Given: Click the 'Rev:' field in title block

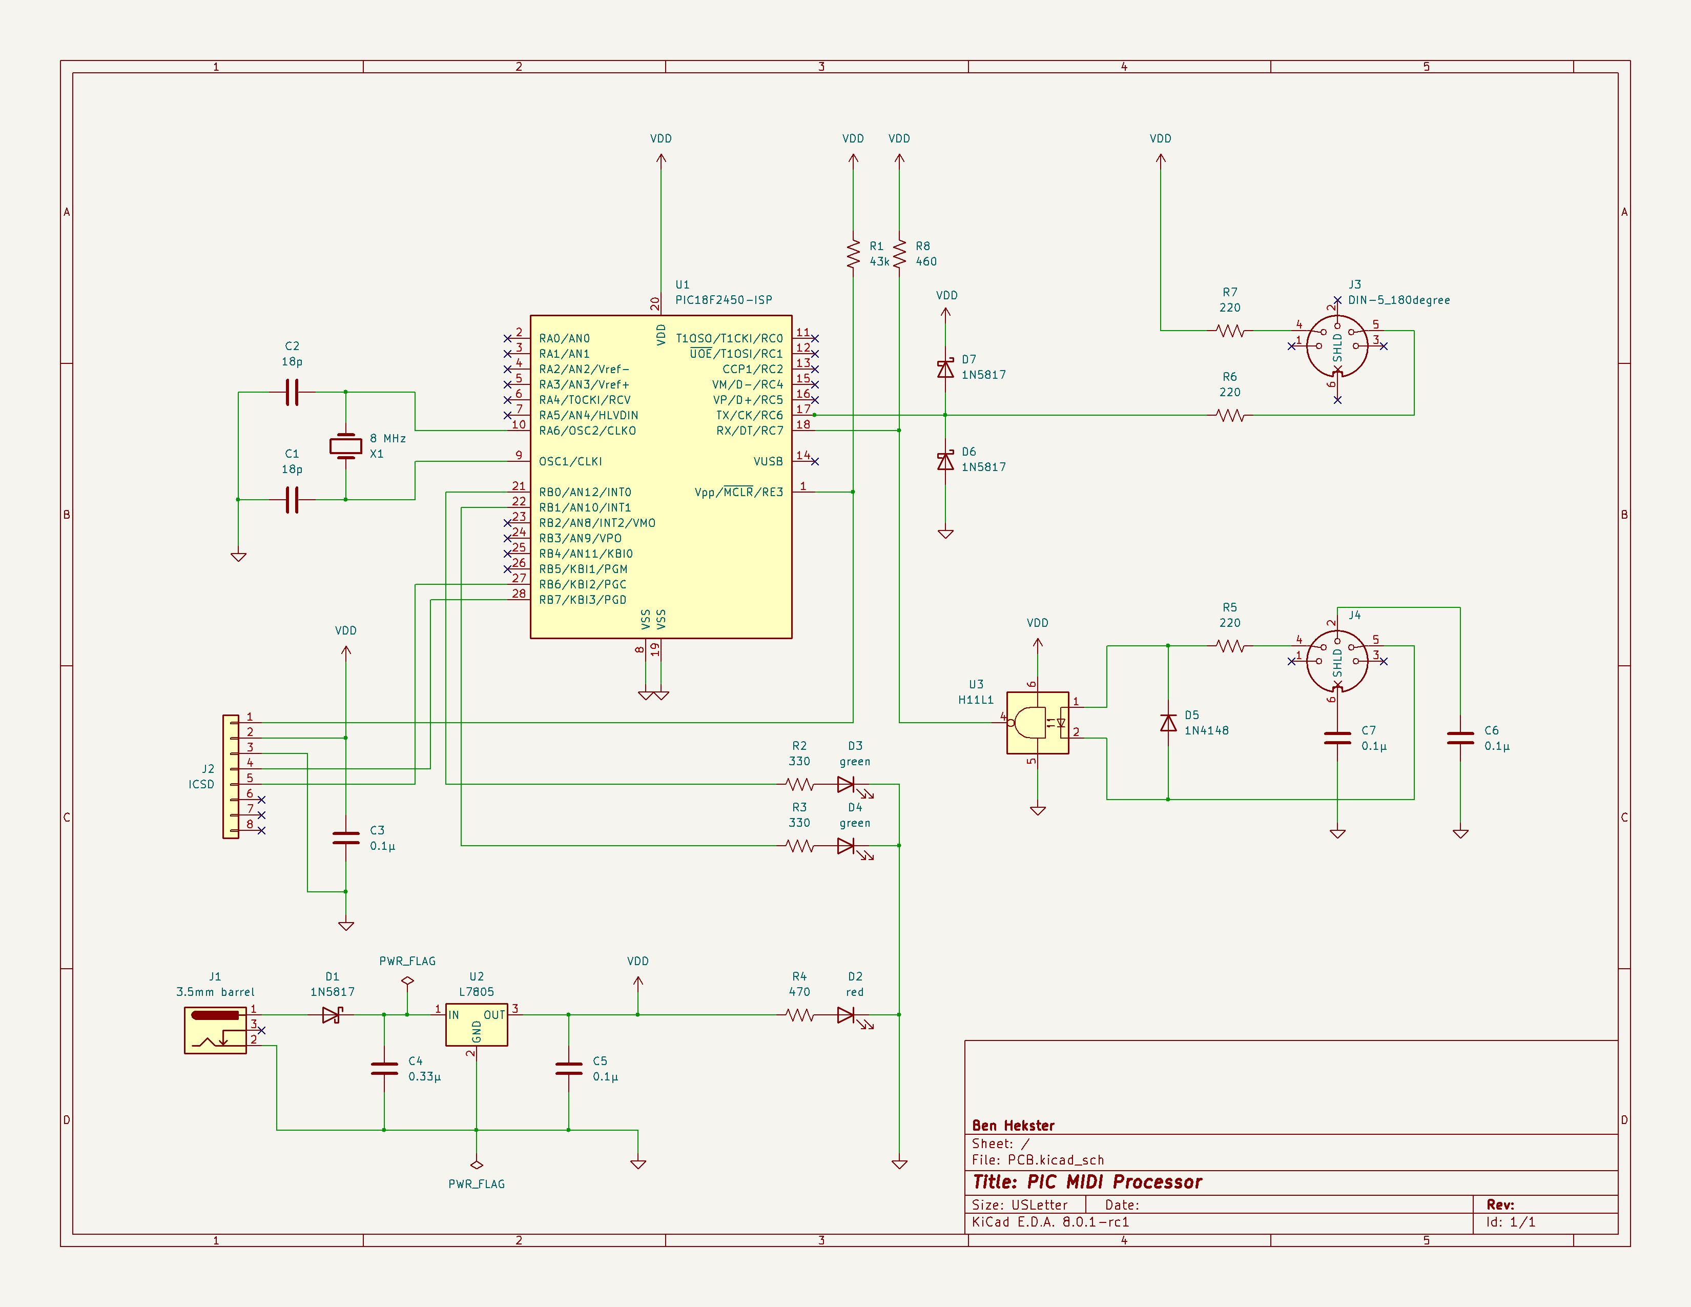Looking at the screenshot, I should 1500,1205.
